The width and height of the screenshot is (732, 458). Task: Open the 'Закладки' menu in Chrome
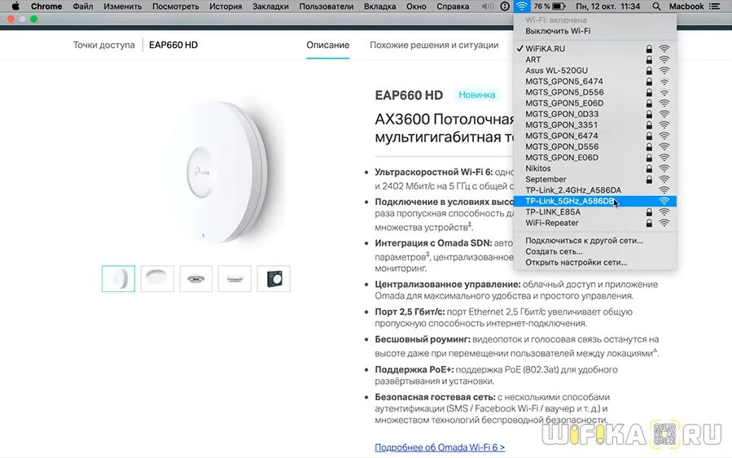pos(270,7)
